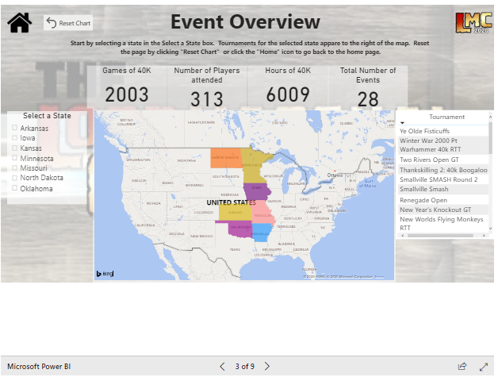The height and width of the screenshot is (381, 502).
Task: Go to the previous report page
Action: coord(223,367)
